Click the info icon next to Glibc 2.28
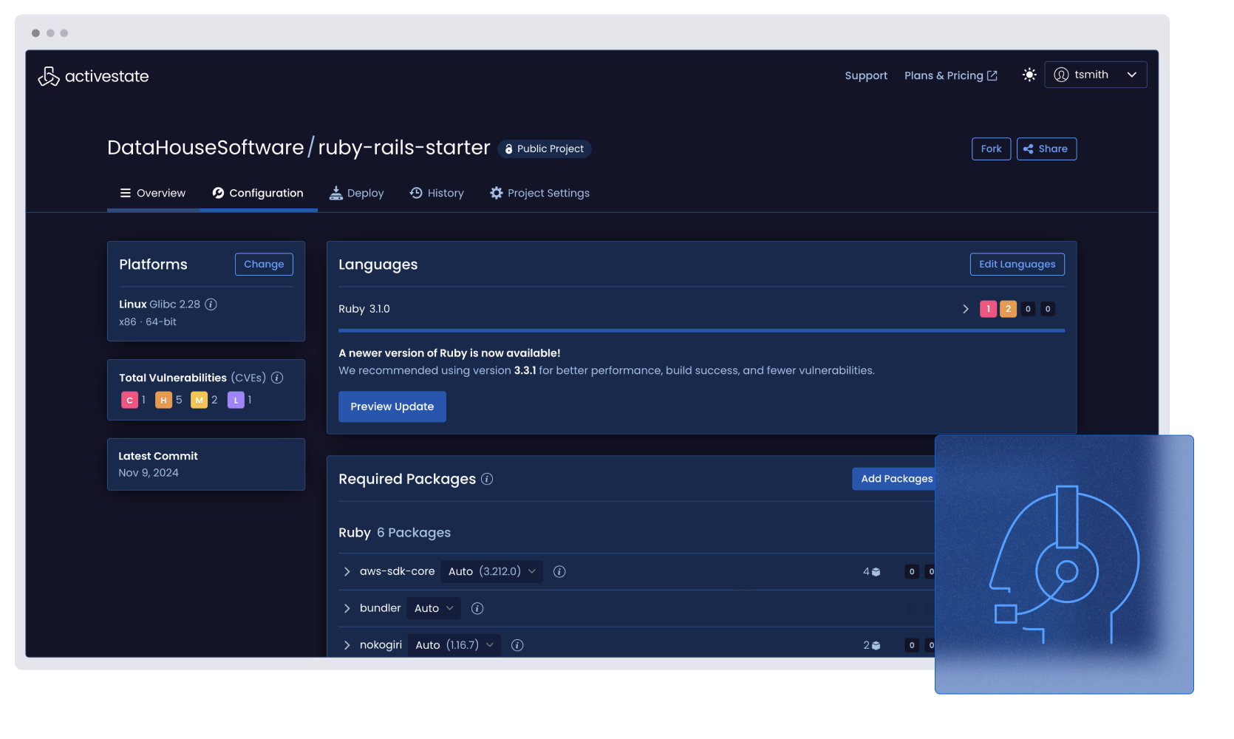This screenshot has width=1234, height=739. pos(211,304)
